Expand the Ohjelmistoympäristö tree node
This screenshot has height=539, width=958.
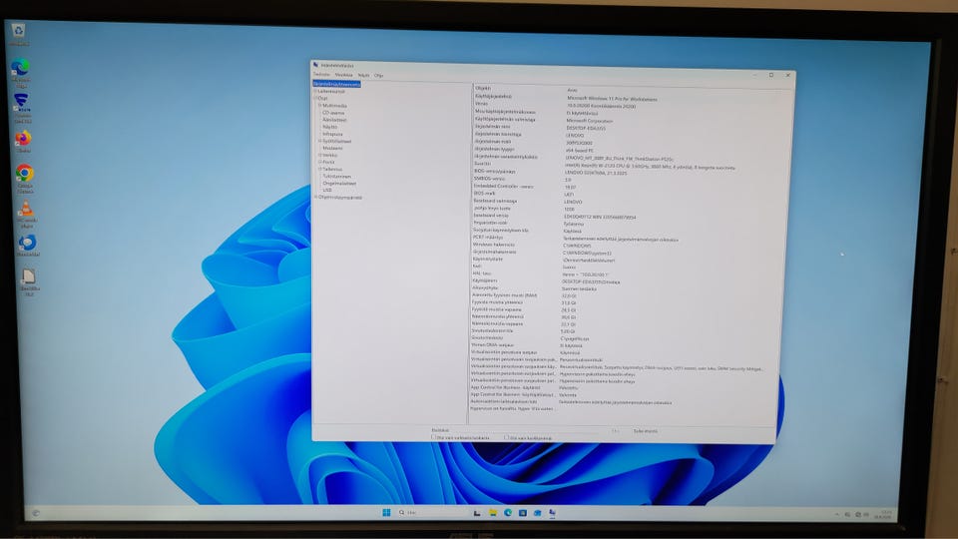click(315, 197)
